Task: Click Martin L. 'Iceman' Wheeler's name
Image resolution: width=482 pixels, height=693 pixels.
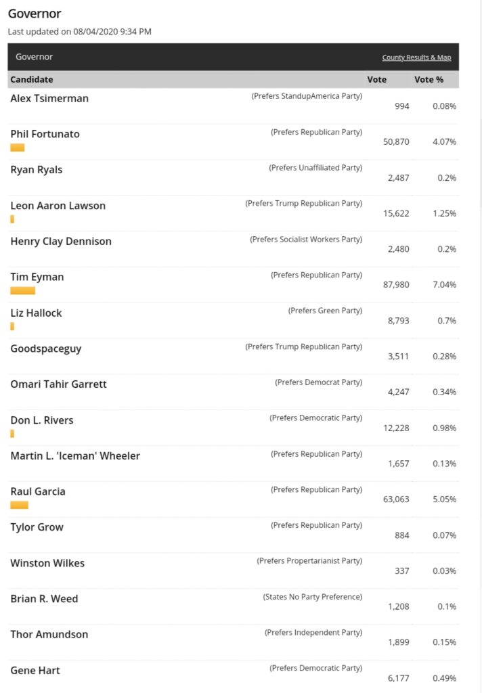Action: (x=75, y=456)
